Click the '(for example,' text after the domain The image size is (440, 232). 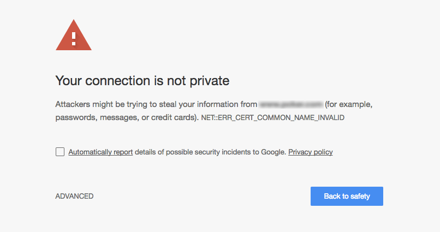coord(348,104)
